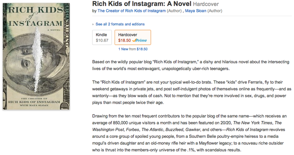Click the first description paragraph
The height and width of the screenshot is (155, 294).
click(x=191, y=65)
